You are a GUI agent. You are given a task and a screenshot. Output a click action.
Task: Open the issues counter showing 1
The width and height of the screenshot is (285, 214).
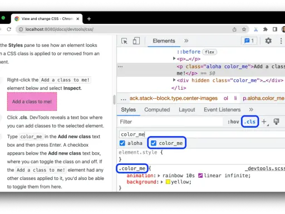click(249, 41)
